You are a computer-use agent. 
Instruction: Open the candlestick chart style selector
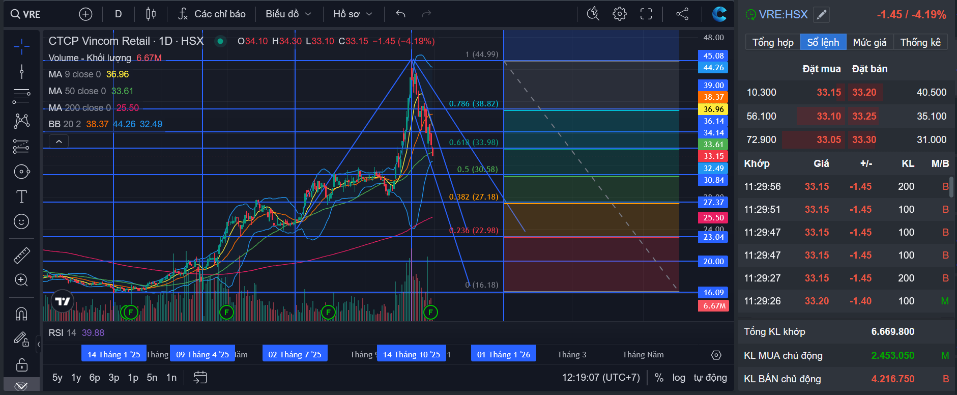point(151,14)
